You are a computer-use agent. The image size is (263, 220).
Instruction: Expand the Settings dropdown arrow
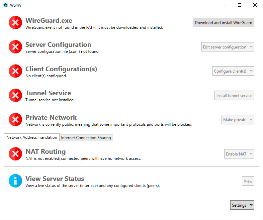click(251, 205)
